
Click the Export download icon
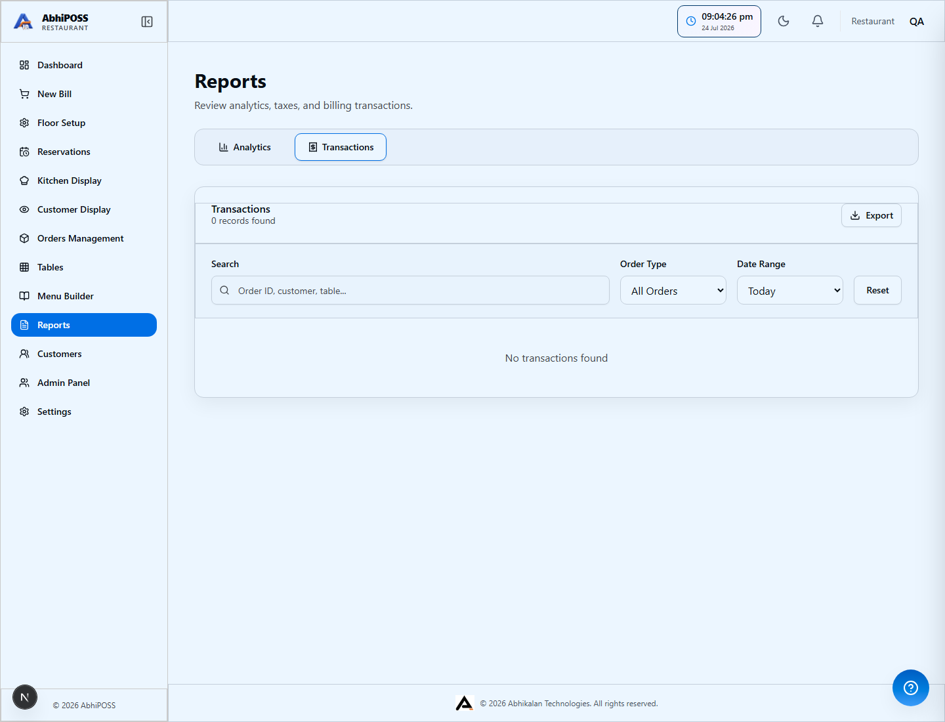coord(855,215)
